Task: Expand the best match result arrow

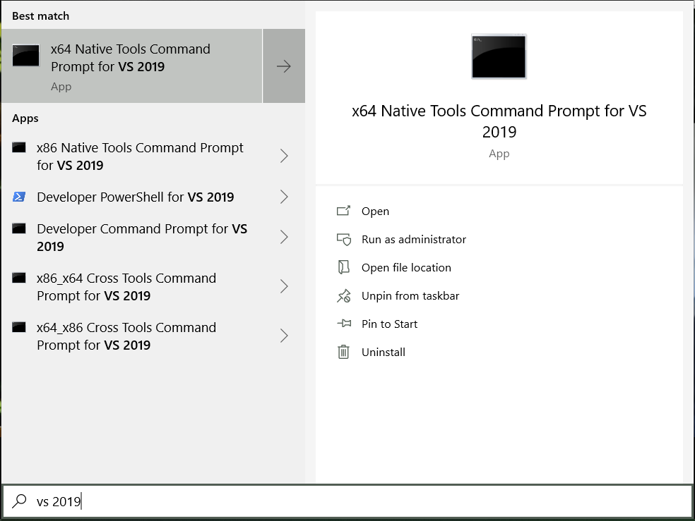Action: point(284,66)
